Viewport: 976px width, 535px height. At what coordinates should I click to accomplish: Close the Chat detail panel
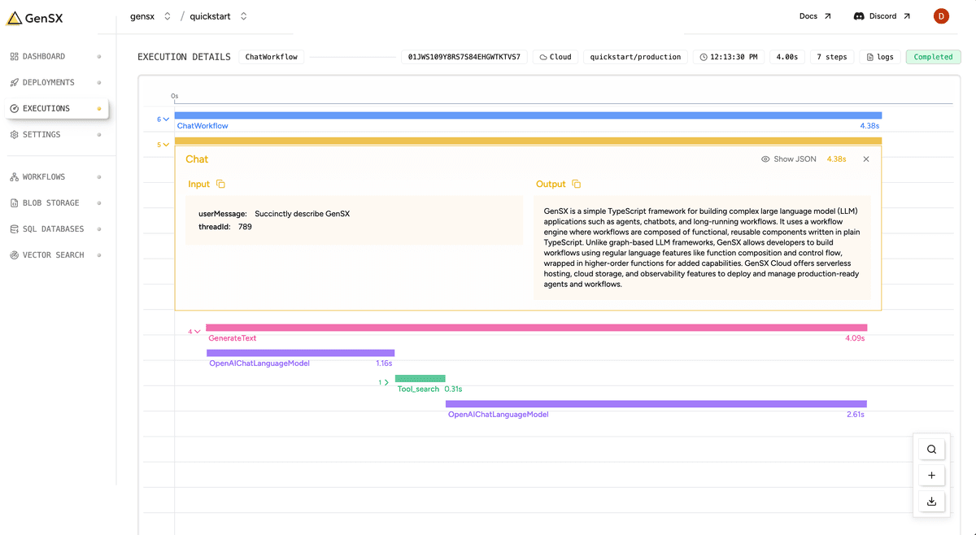[866, 159]
